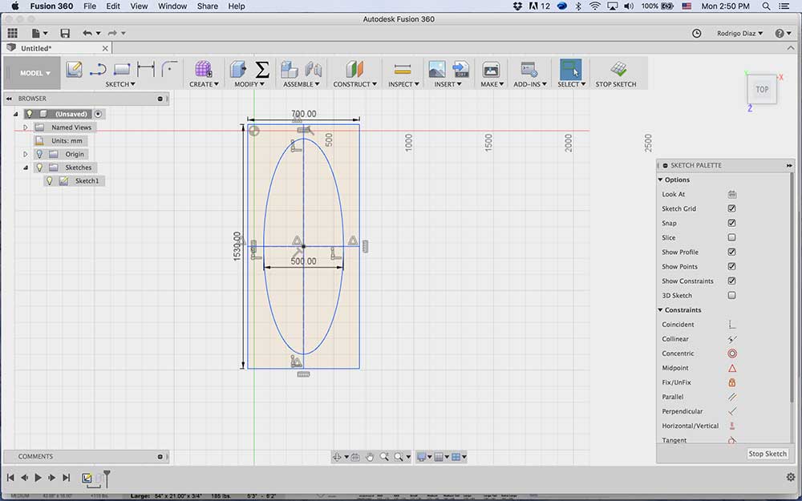The image size is (802, 501).
Task: Select the sketch feature in timeline
Action: (x=87, y=479)
